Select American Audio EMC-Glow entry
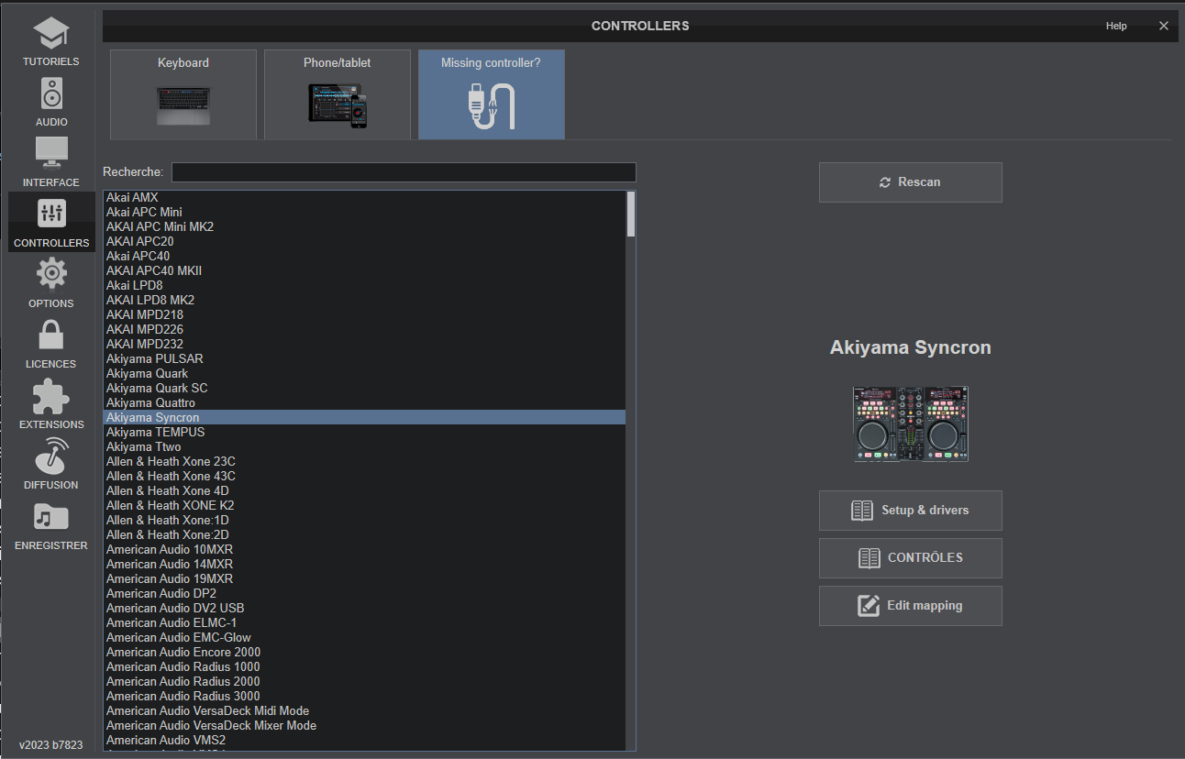 click(x=364, y=637)
